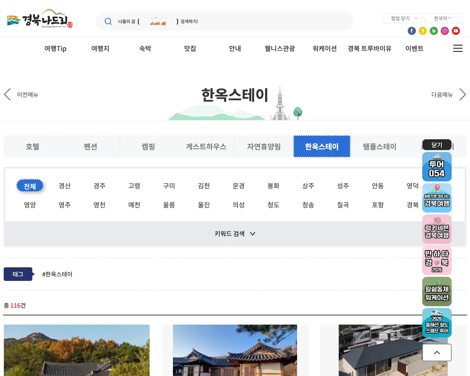
Task: Switch to the 캠핑 tab
Action: click(148, 147)
